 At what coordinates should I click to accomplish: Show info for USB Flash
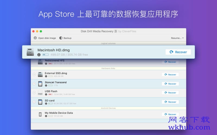(x=46, y=94)
